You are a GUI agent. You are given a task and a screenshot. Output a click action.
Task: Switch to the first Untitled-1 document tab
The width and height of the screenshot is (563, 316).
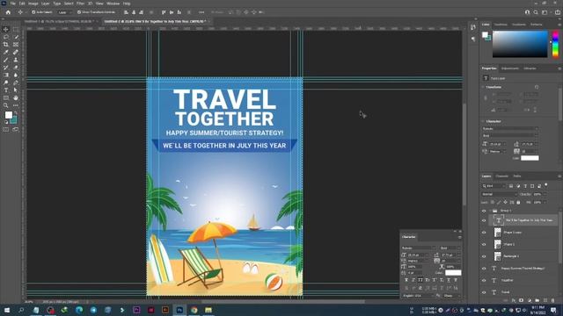point(59,21)
